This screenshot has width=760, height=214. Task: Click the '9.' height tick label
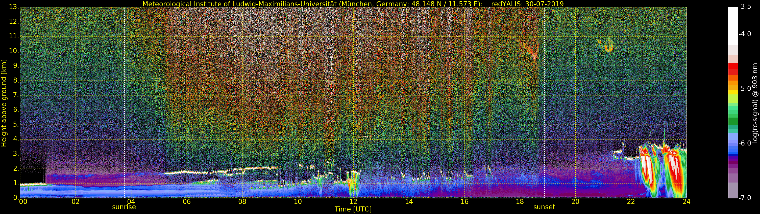point(16,66)
